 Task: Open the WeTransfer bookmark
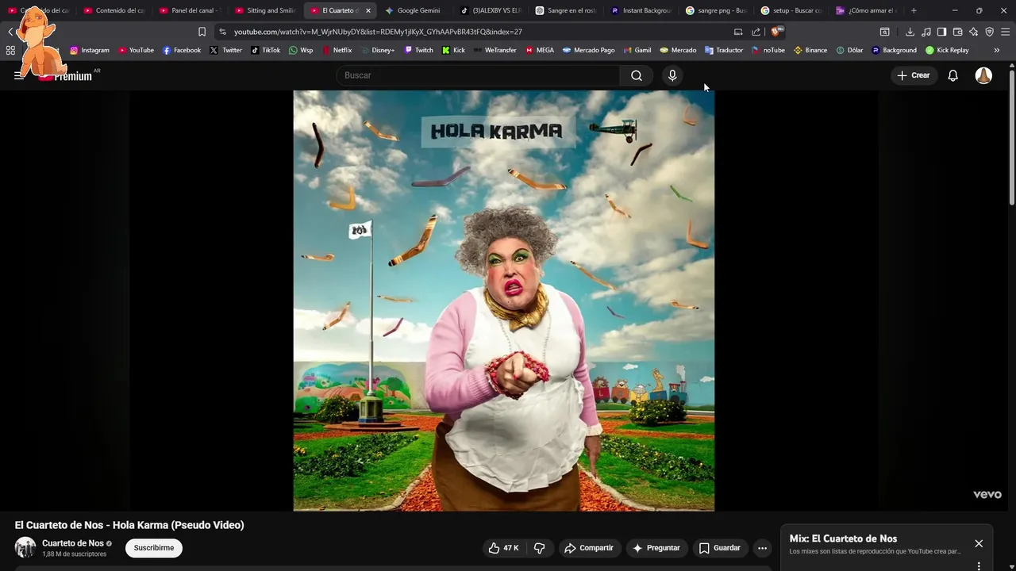point(494,50)
